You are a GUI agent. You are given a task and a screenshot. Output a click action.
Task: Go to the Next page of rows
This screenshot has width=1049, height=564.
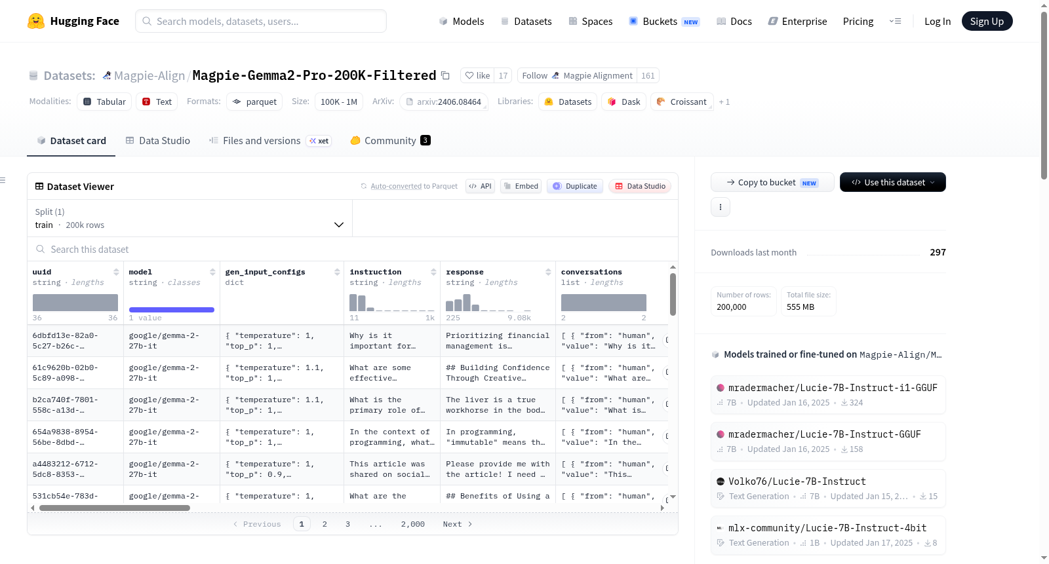pos(457,524)
